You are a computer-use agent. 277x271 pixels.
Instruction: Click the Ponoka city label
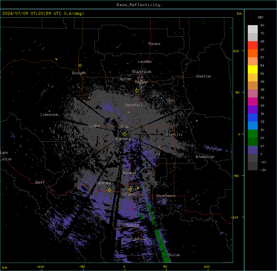tap(154, 44)
